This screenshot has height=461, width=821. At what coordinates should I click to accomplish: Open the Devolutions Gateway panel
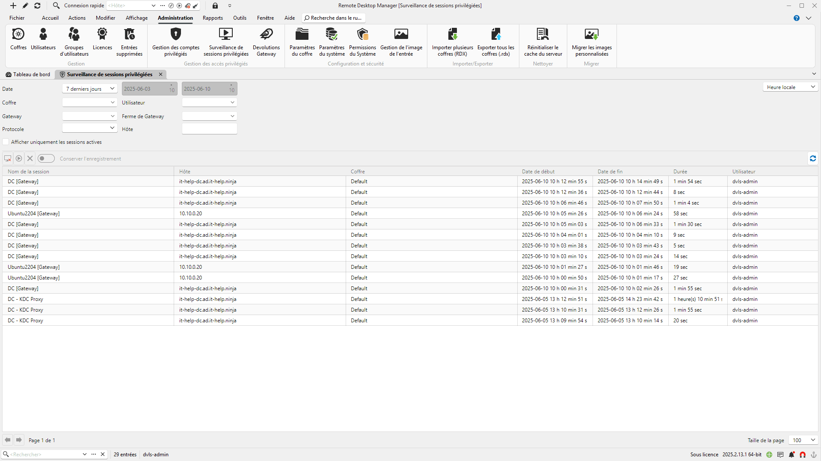266,42
